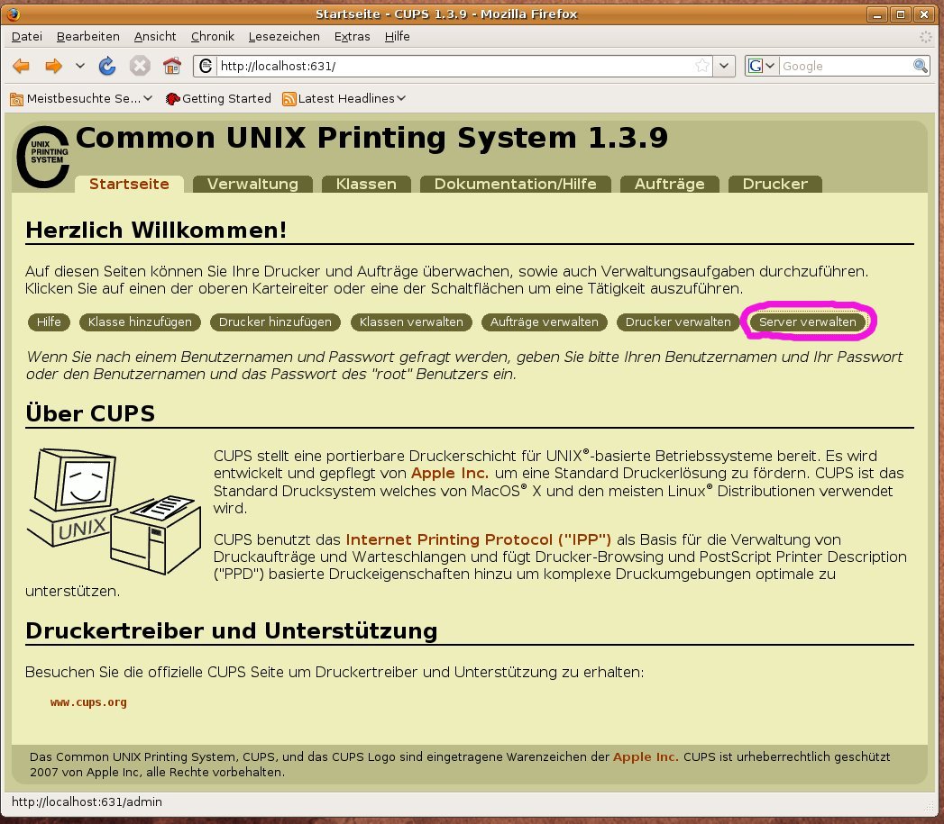Click into the Google search field
Screen dimensions: 944x824
[x=846, y=66]
